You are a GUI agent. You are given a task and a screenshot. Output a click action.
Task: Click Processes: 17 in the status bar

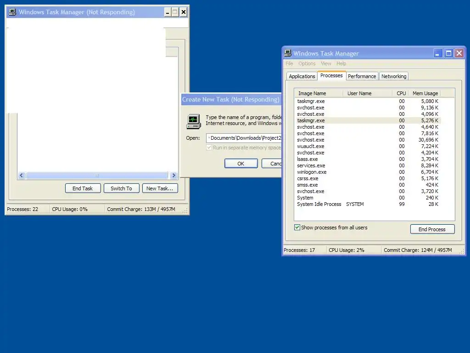click(x=299, y=250)
